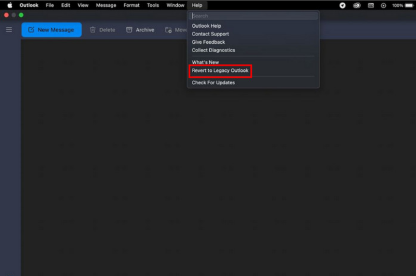
Task: Choose Check For Updates
Action: click(x=213, y=82)
